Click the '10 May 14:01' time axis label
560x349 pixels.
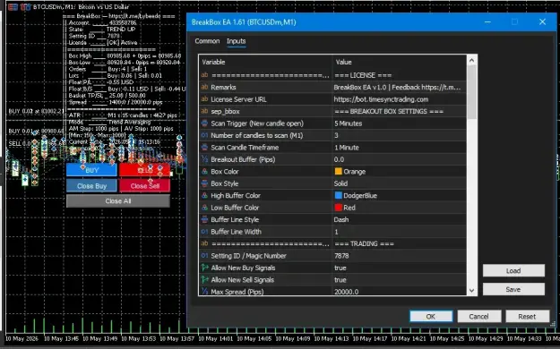click(x=215, y=338)
